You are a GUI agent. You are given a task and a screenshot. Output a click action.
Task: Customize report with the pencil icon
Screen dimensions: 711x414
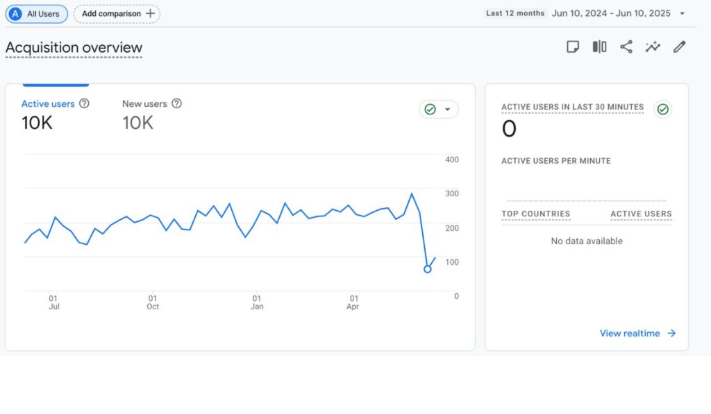tap(680, 47)
